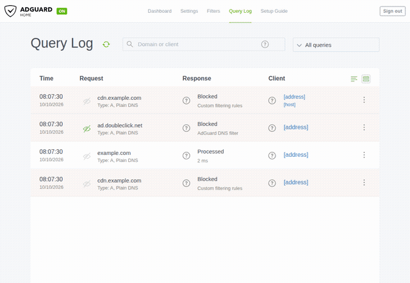Show client info for last cdn.example.com row

click(272, 183)
